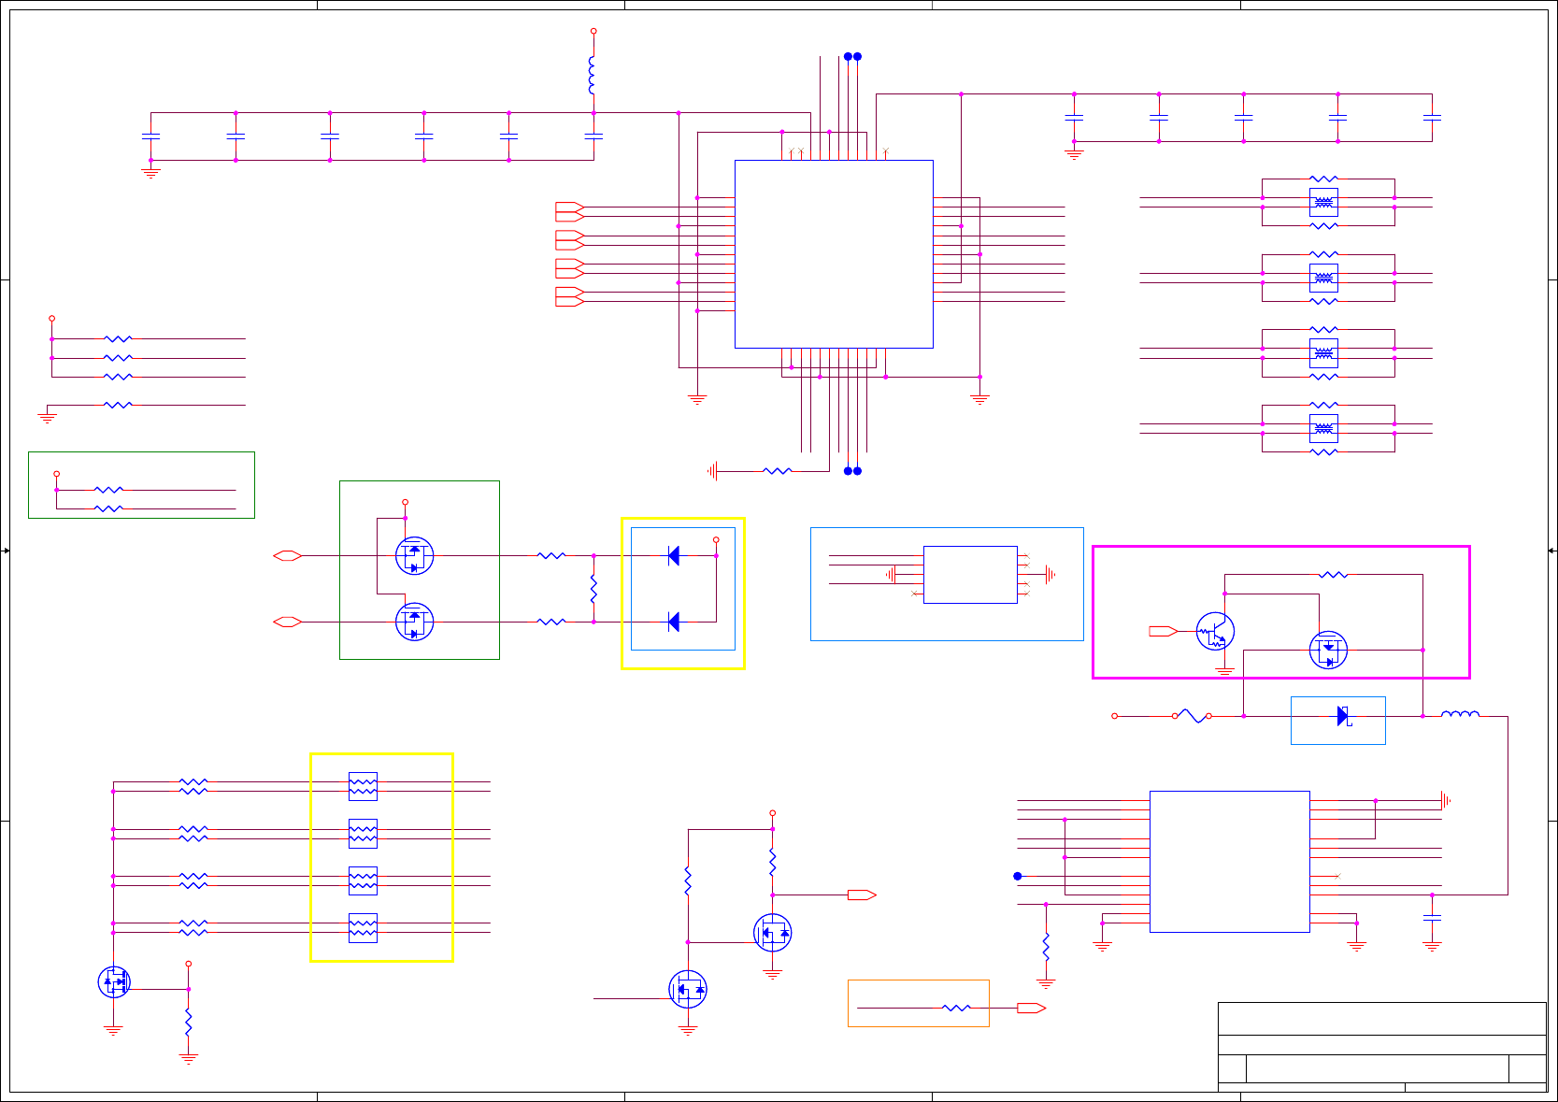The height and width of the screenshot is (1102, 1558).
Task: Click bottom resistor array in yellow box
Action: [x=363, y=927]
